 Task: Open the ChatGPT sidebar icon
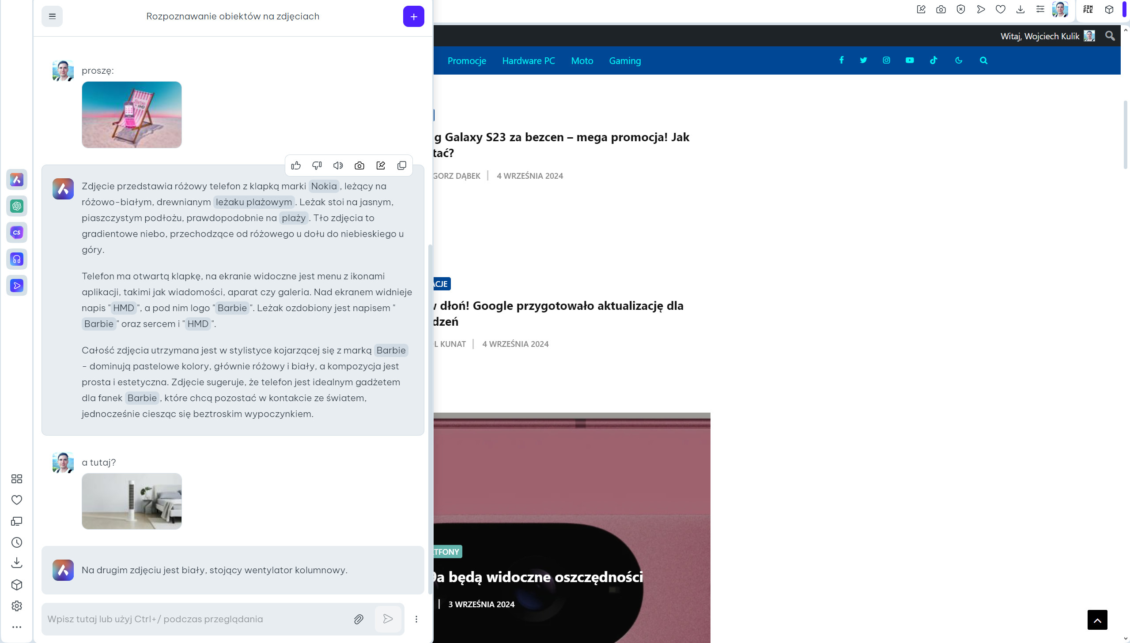coord(17,206)
